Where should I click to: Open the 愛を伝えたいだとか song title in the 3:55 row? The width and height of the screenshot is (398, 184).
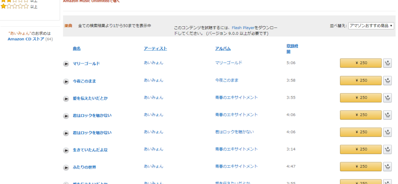pyautogui.click(x=90, y=98)
